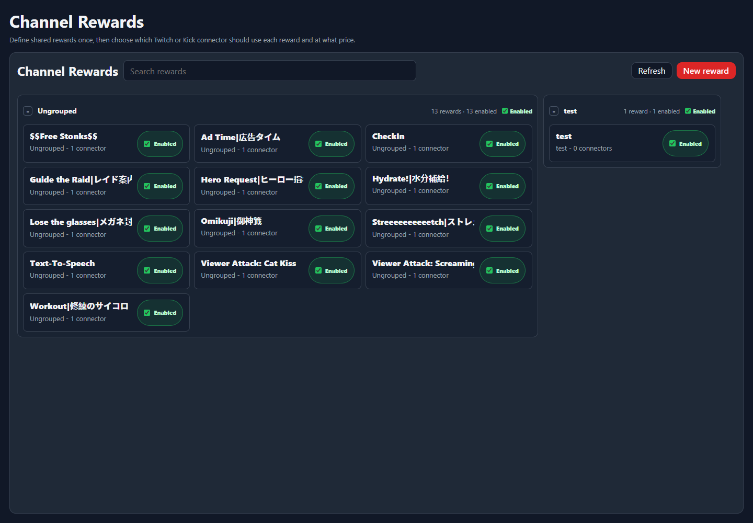Open the Streeeeeeeeeetch reward title
Screen dimensions: 753x523
(423, 222)
